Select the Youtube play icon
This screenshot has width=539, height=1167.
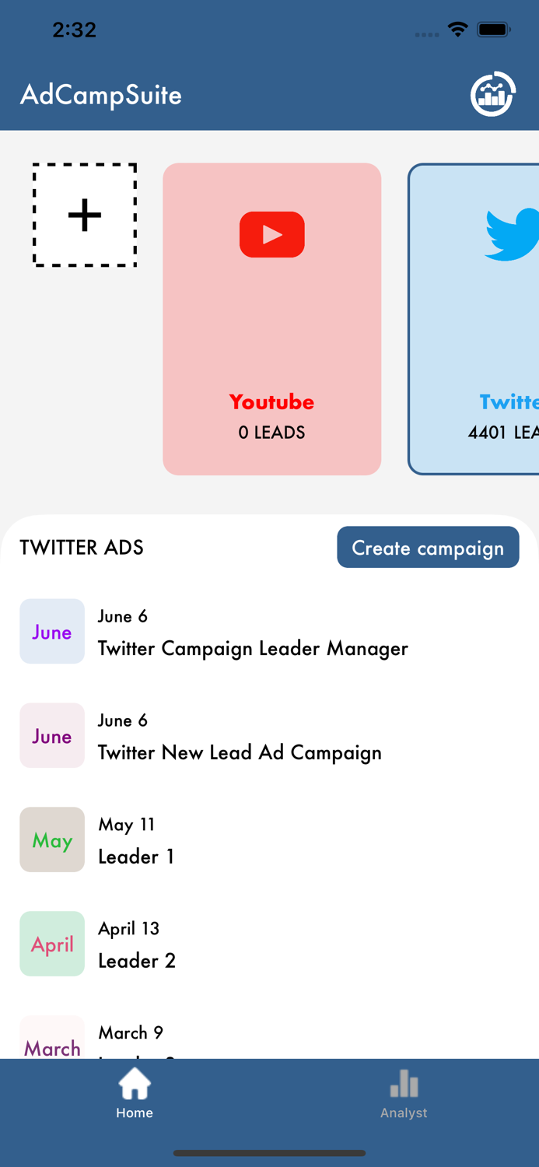pyautogui.click(x=271, y=233)
